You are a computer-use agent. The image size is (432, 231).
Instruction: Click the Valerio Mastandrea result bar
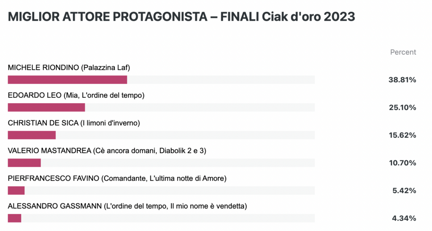(161, 163)
